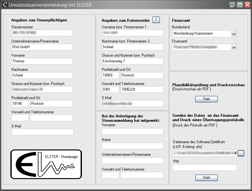Focus the Steuernummer field
This screenshot has width=252, height=191.
42,33
